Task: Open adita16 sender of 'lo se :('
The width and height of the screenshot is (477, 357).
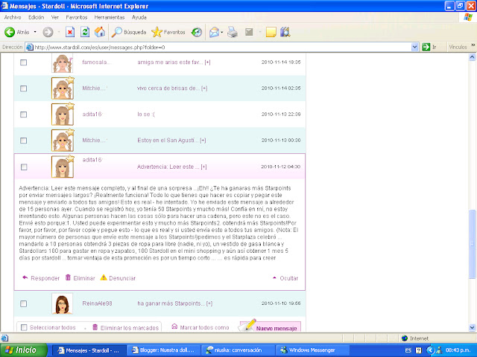Action: [92, 114]
